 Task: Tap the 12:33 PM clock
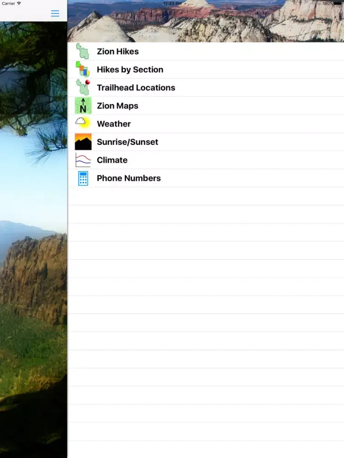pos(172,4)
